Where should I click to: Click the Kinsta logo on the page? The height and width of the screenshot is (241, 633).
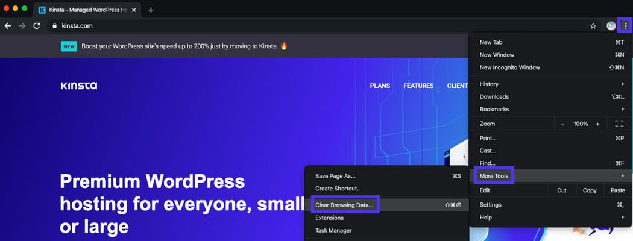click(78, 86)
